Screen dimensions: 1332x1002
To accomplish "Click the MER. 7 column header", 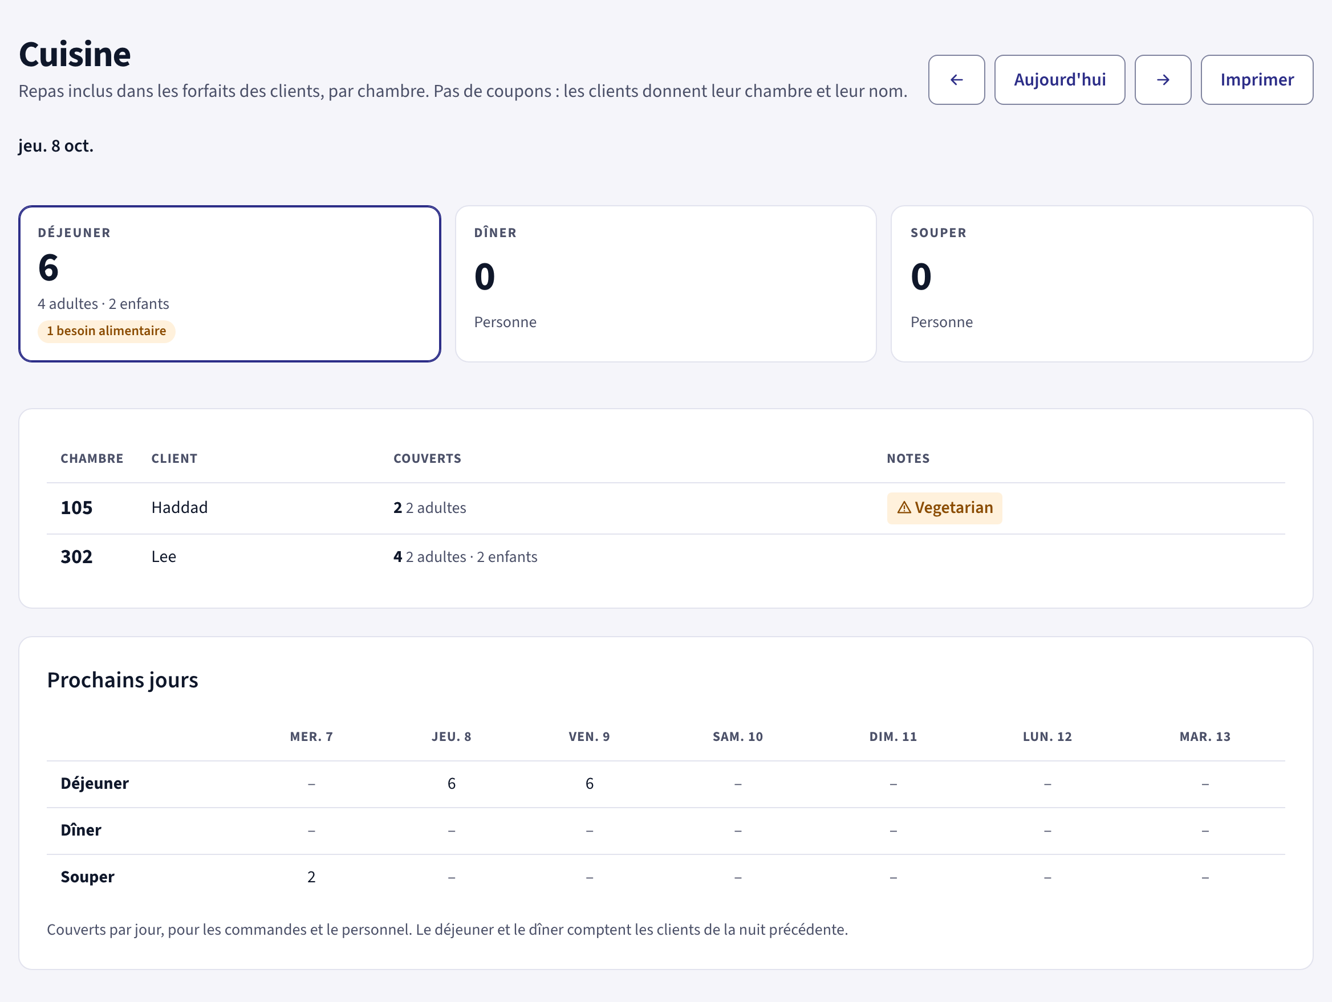I will 311,736.
